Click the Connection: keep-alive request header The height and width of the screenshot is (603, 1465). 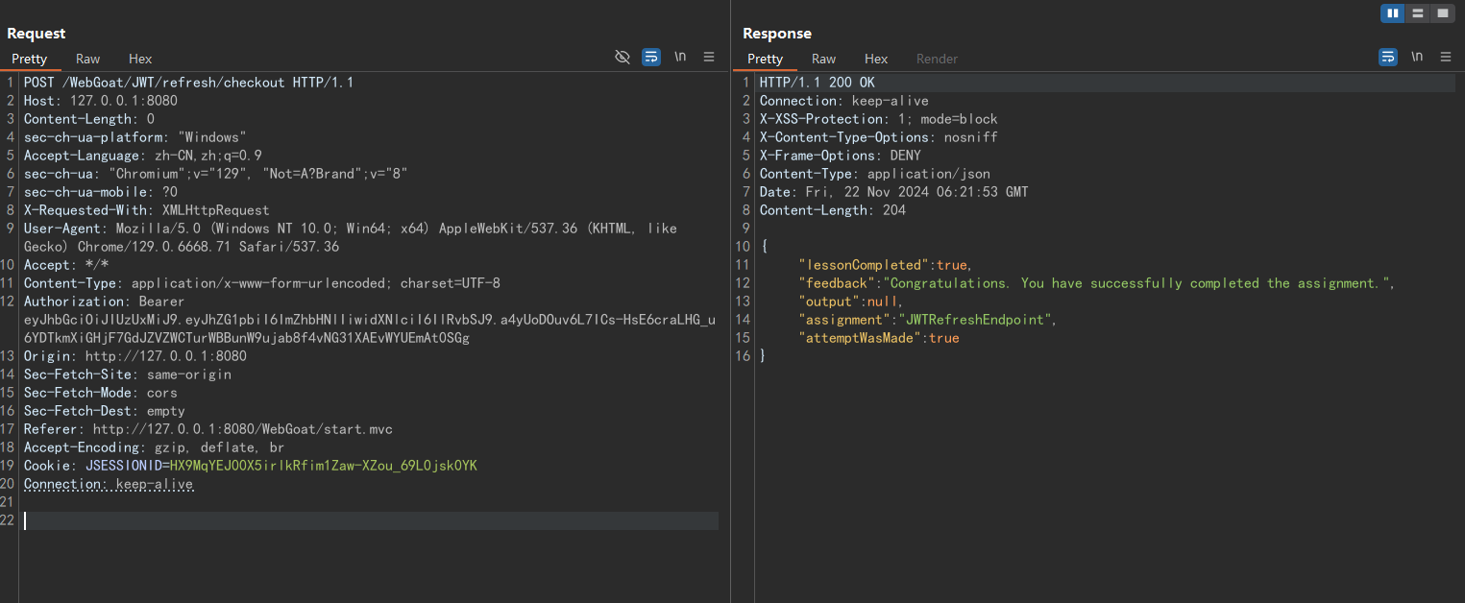109,484
